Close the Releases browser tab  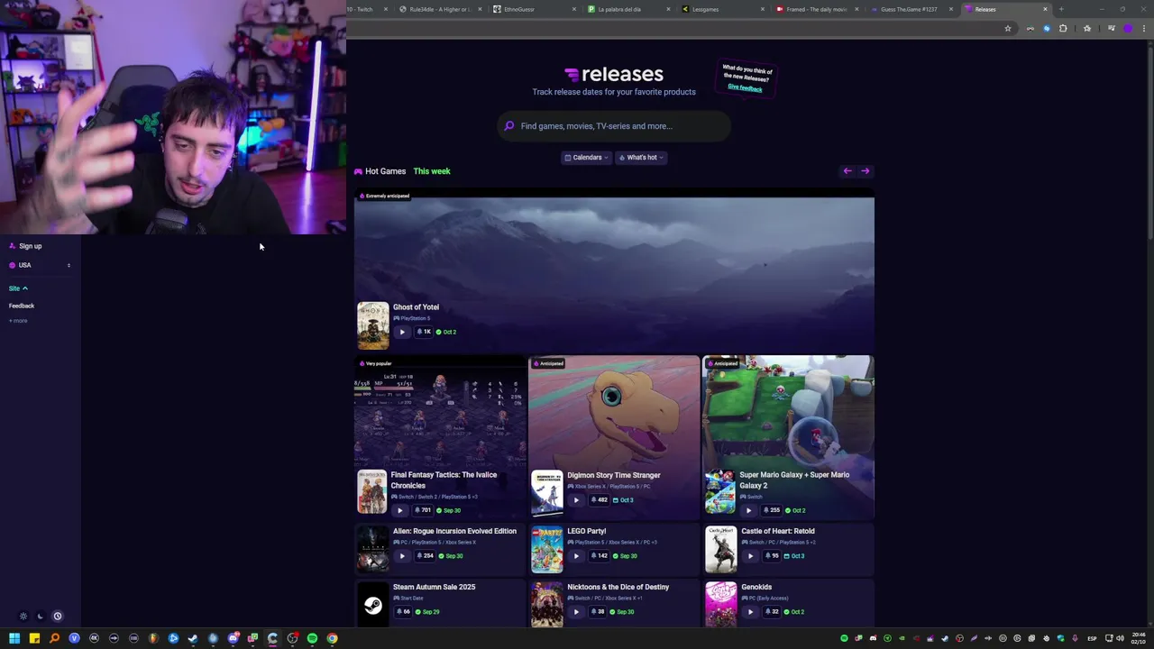point(1045,9)
